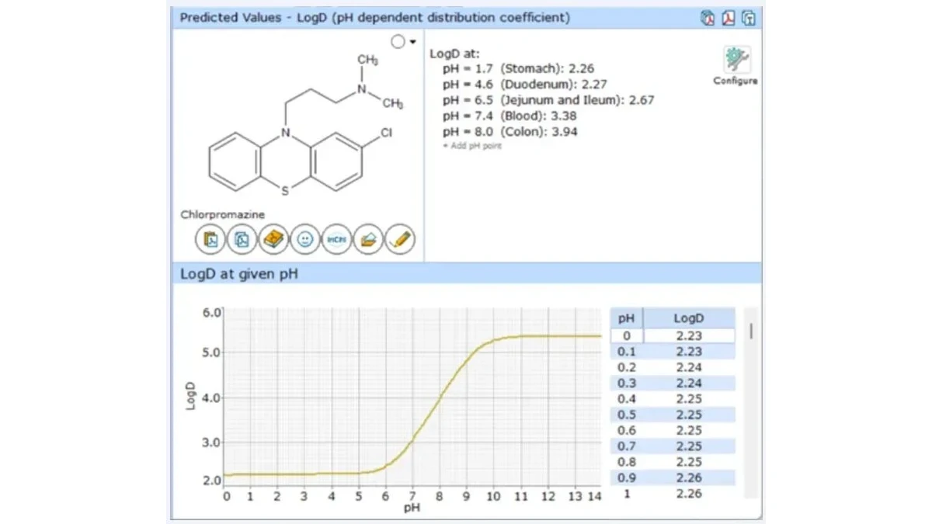Click the rightmost document icon in header
The height and width of the screenshot is (524, 932).
pos(749,18)
